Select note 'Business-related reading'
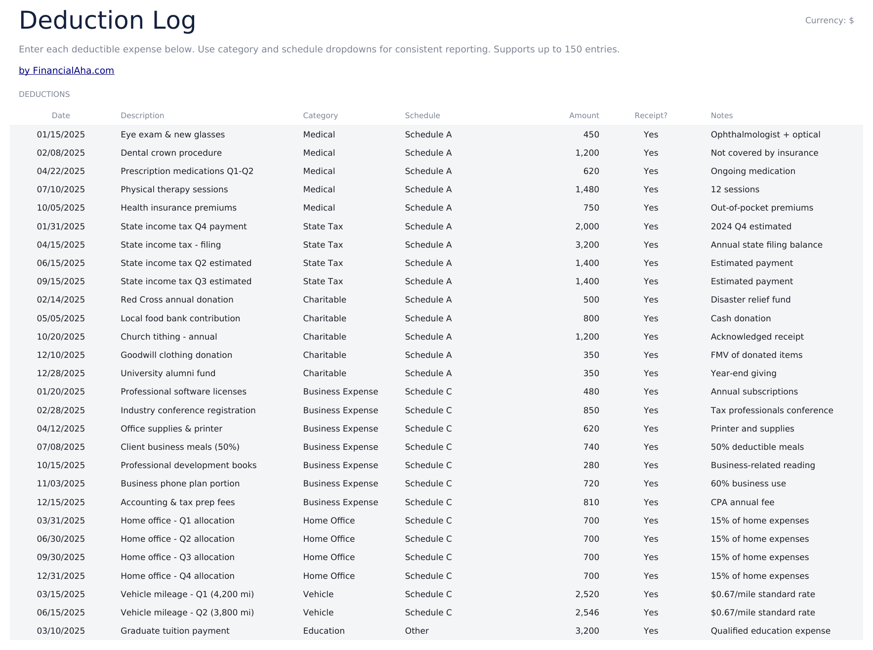Image resolution: width=873 pixels, height=650 pixels. (x=763, y=465)
